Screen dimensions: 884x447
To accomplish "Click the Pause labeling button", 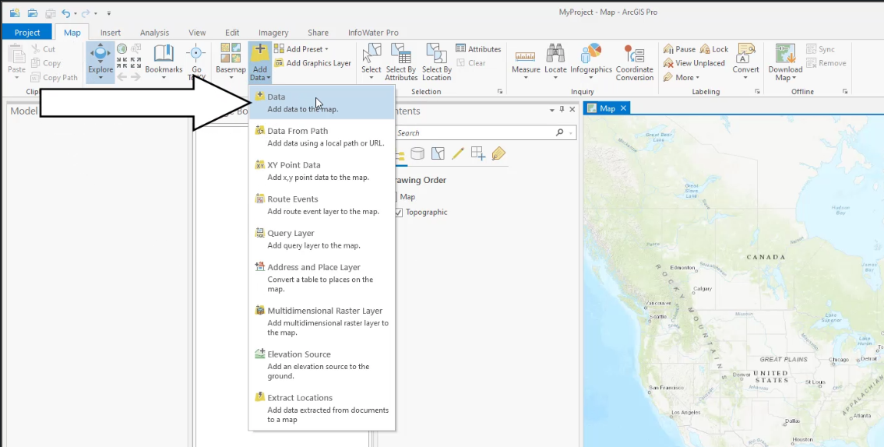I will [679, 49].
